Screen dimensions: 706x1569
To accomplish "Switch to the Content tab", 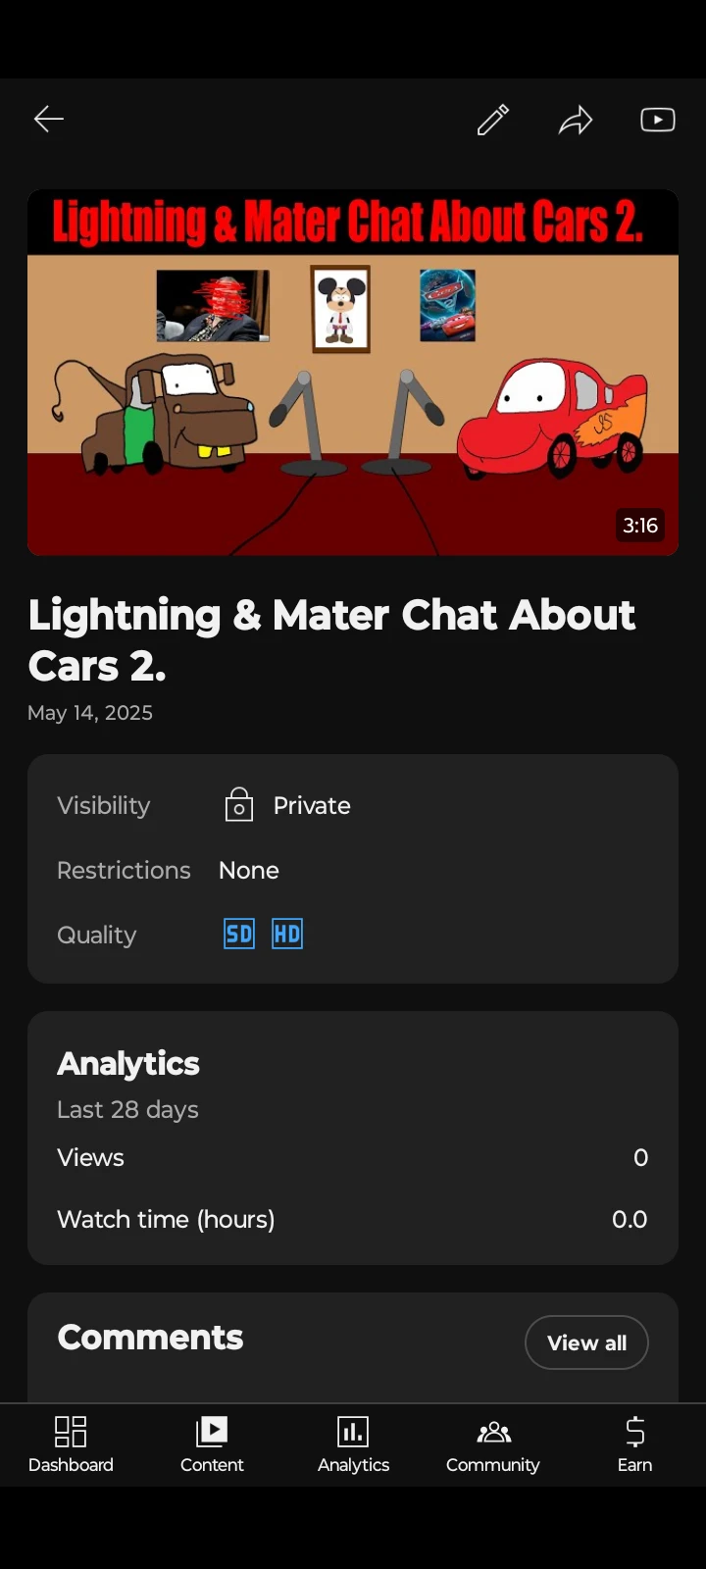I will 212,1445.
